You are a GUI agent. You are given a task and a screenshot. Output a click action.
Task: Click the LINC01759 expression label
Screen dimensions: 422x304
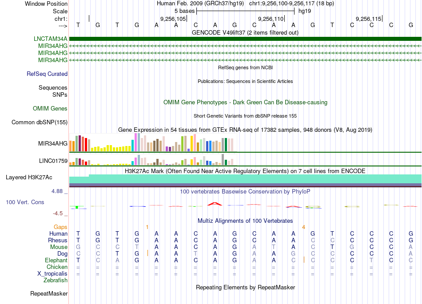tap(53, 161)
